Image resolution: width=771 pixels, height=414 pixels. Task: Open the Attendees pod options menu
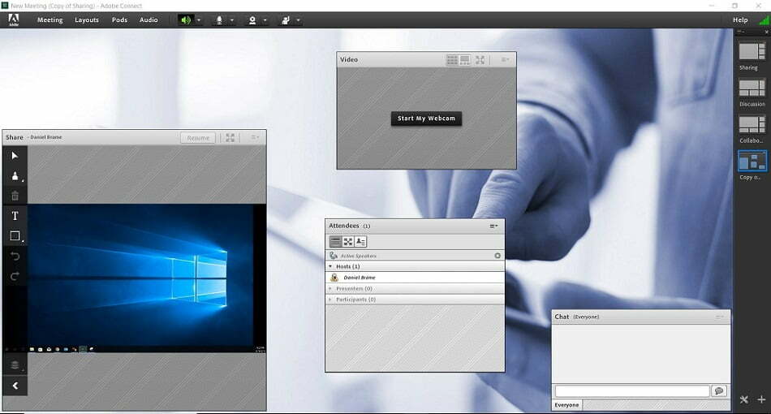tap(493, 226)
